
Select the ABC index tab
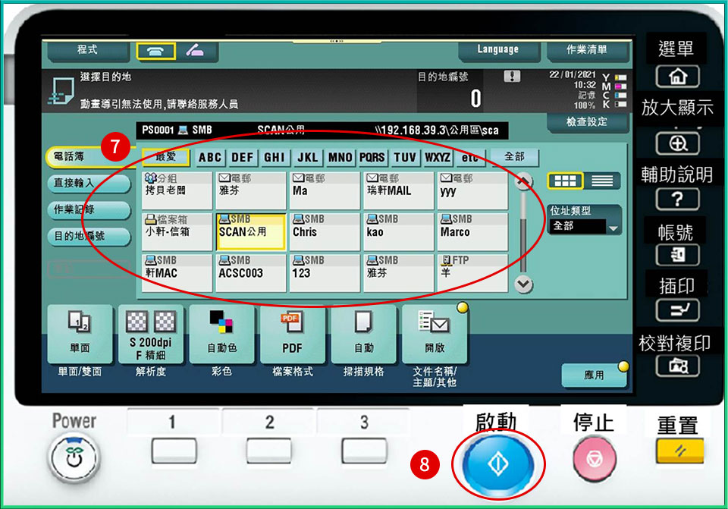[210, 158]
